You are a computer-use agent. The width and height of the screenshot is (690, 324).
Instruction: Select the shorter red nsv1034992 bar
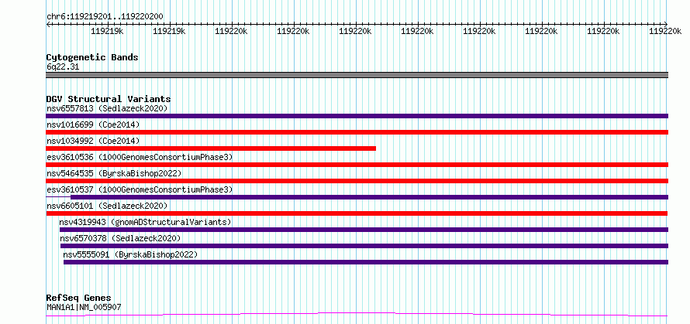click(x=211, y=148)
